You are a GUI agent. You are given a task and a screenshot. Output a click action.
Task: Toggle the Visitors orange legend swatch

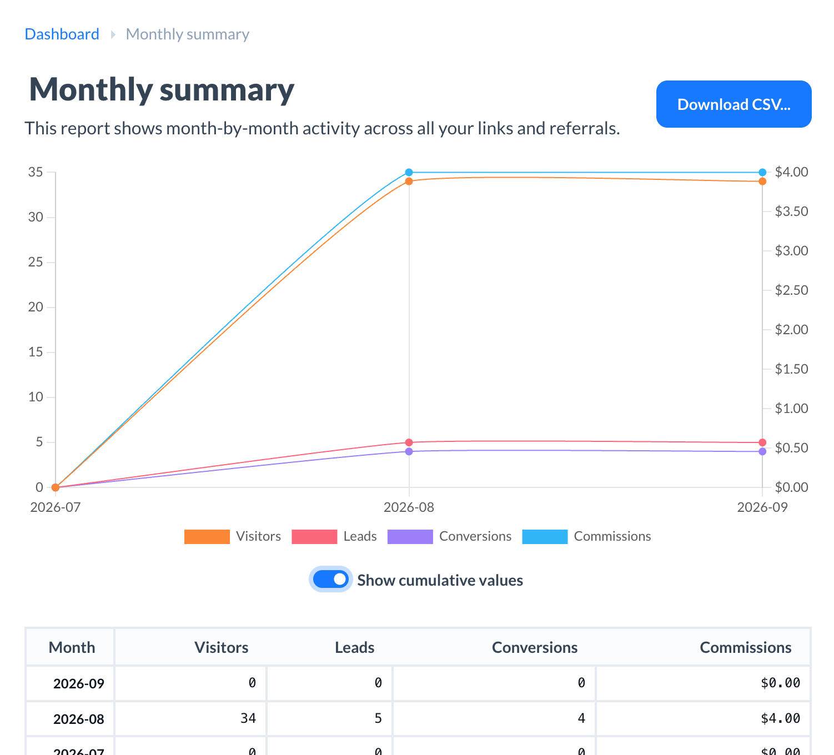coord(207,537)
